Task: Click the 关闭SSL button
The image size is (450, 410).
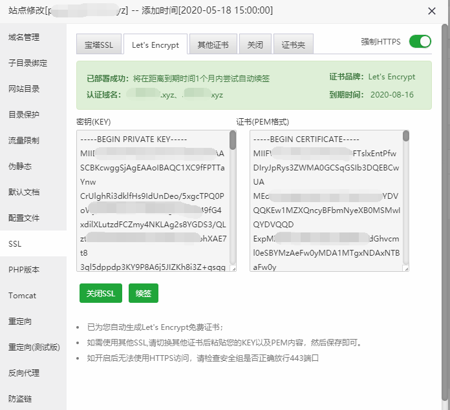Action: [101, 292]
